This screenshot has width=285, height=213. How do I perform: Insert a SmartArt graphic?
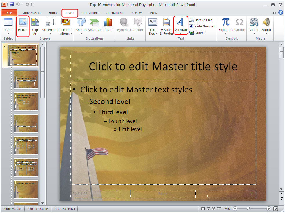(95, 25)
